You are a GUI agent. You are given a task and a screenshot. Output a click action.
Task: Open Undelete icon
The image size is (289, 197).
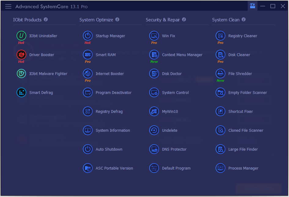(154, 130)
